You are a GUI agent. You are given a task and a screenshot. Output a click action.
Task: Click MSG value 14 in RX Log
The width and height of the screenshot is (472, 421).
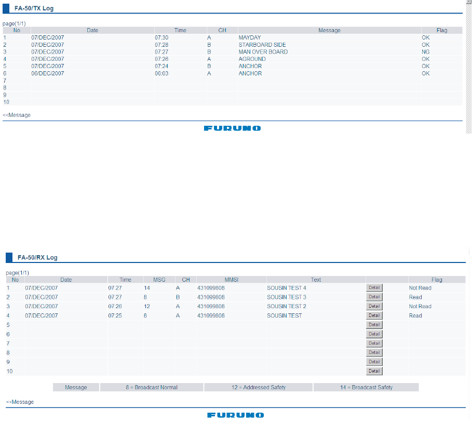(147, 288)
